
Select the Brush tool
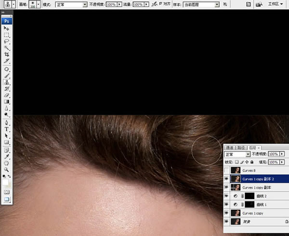[6, 76]
